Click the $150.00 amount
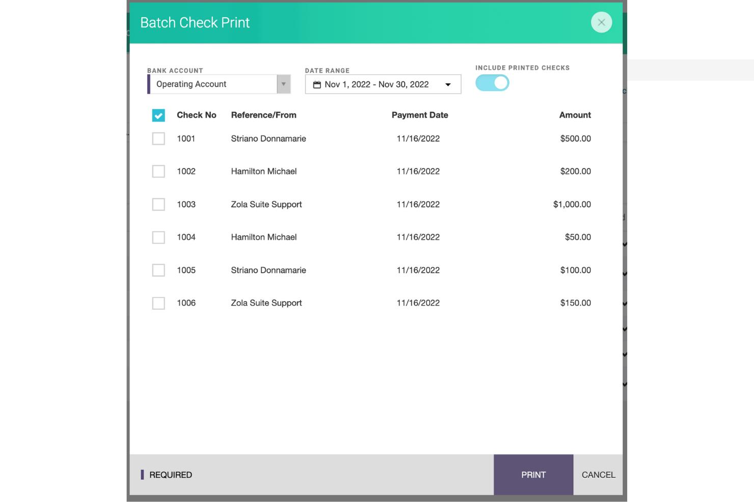Viewport: 754px width, 502px height. [575, 303]
